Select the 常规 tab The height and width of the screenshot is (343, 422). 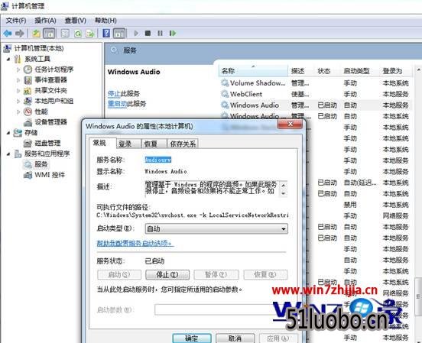[102, 143]
